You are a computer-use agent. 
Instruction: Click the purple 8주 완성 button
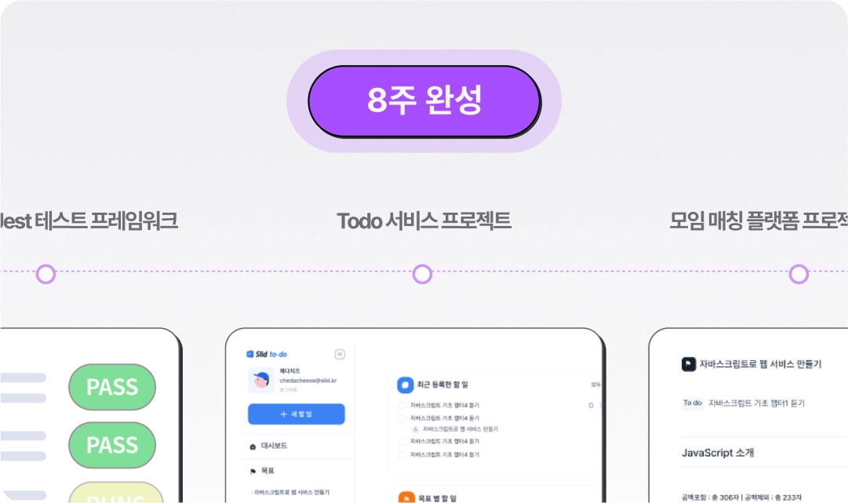[x=424, y=101]
